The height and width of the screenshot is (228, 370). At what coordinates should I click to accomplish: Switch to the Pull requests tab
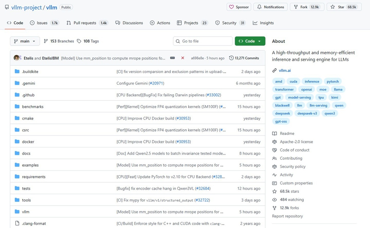(85, 23)
